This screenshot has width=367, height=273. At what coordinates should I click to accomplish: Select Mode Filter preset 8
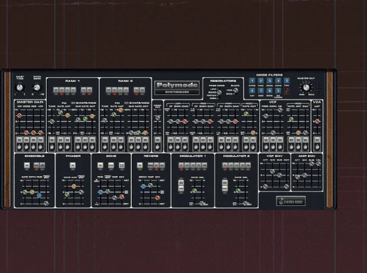[269, 91]
